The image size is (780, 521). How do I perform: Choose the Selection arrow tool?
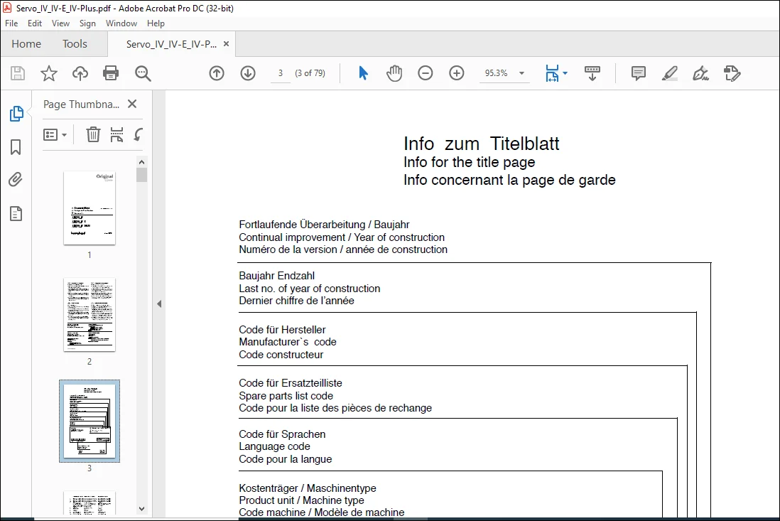tap(363, 73)
